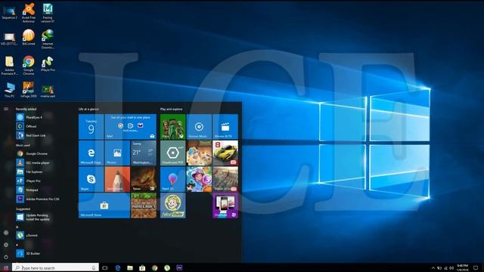Viewport: 484px width, 272px height.
Task: Click the Life at a glance group header
Action: 88,109
